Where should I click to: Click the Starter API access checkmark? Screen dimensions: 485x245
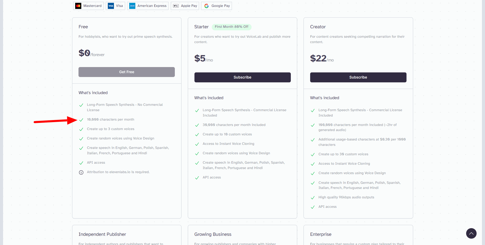tap(197, 178)
